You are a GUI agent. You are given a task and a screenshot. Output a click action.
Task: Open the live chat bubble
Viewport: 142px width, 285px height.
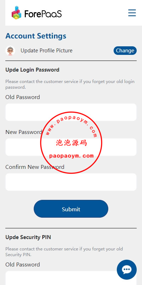127,270
